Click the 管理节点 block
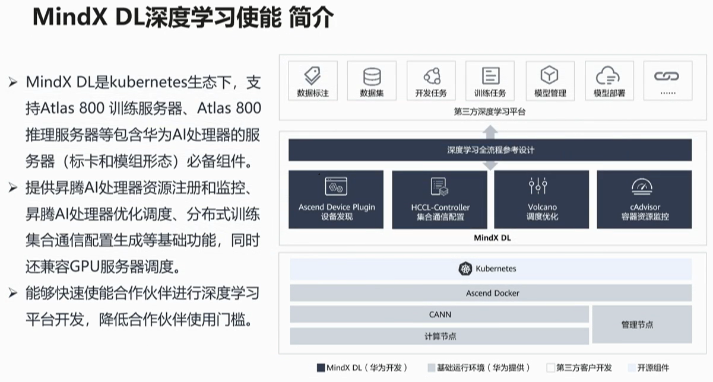Image resolution: width=713 pixels, height=382 pixels. 642,324
